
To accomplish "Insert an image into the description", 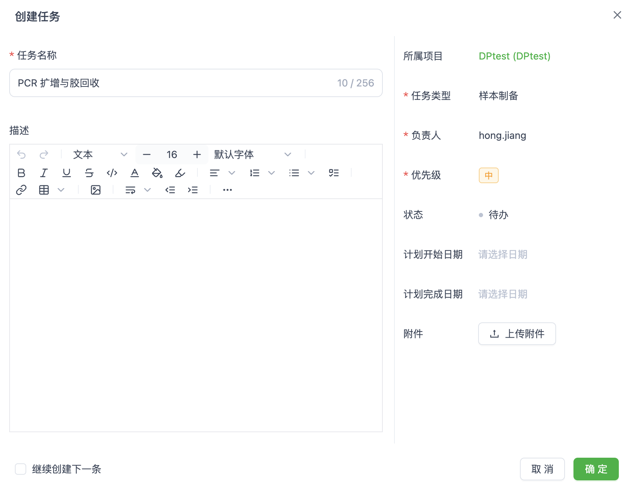I will point(95,190).
